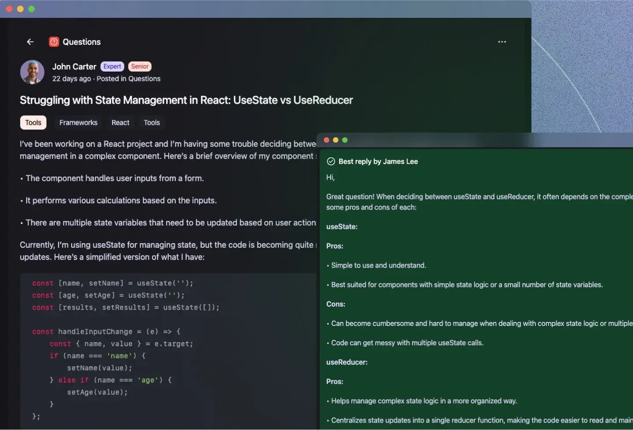
Task: Click the John Carter author name
Action: pos(74,66)
